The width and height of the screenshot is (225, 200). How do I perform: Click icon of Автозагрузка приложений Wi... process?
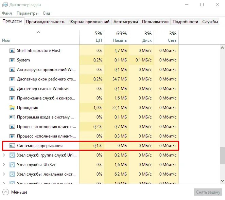click(x=12, y=70)
